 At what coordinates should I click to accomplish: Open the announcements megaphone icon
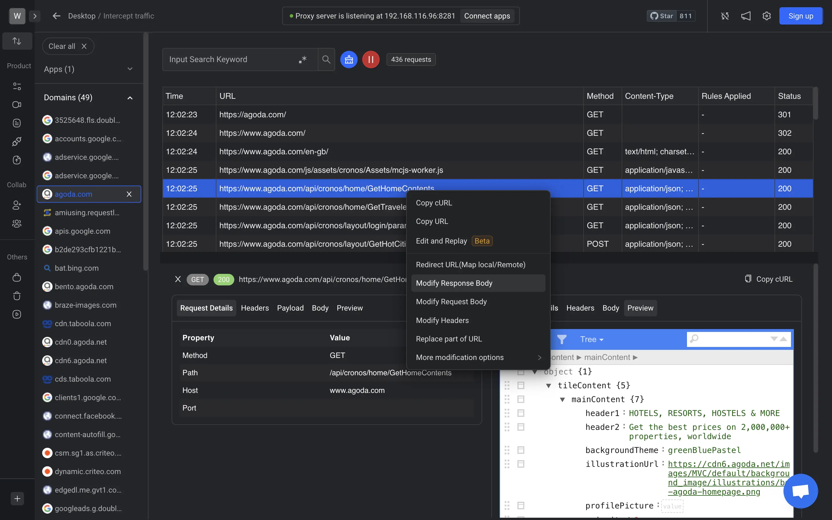(x=746, y=16)
